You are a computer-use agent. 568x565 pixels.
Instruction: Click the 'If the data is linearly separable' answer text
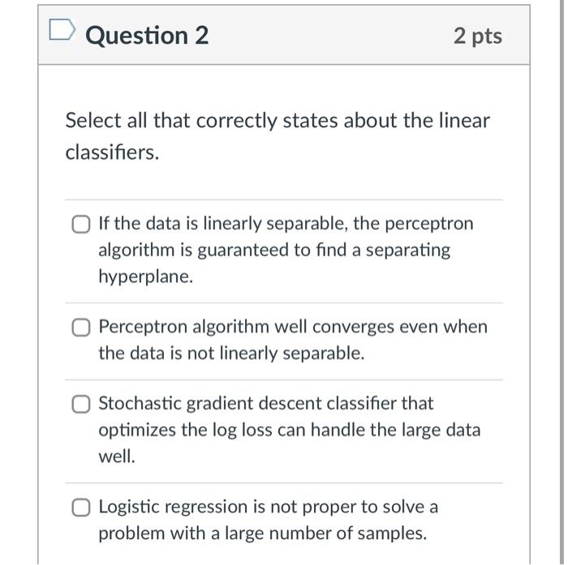click(x=286, y=223)
